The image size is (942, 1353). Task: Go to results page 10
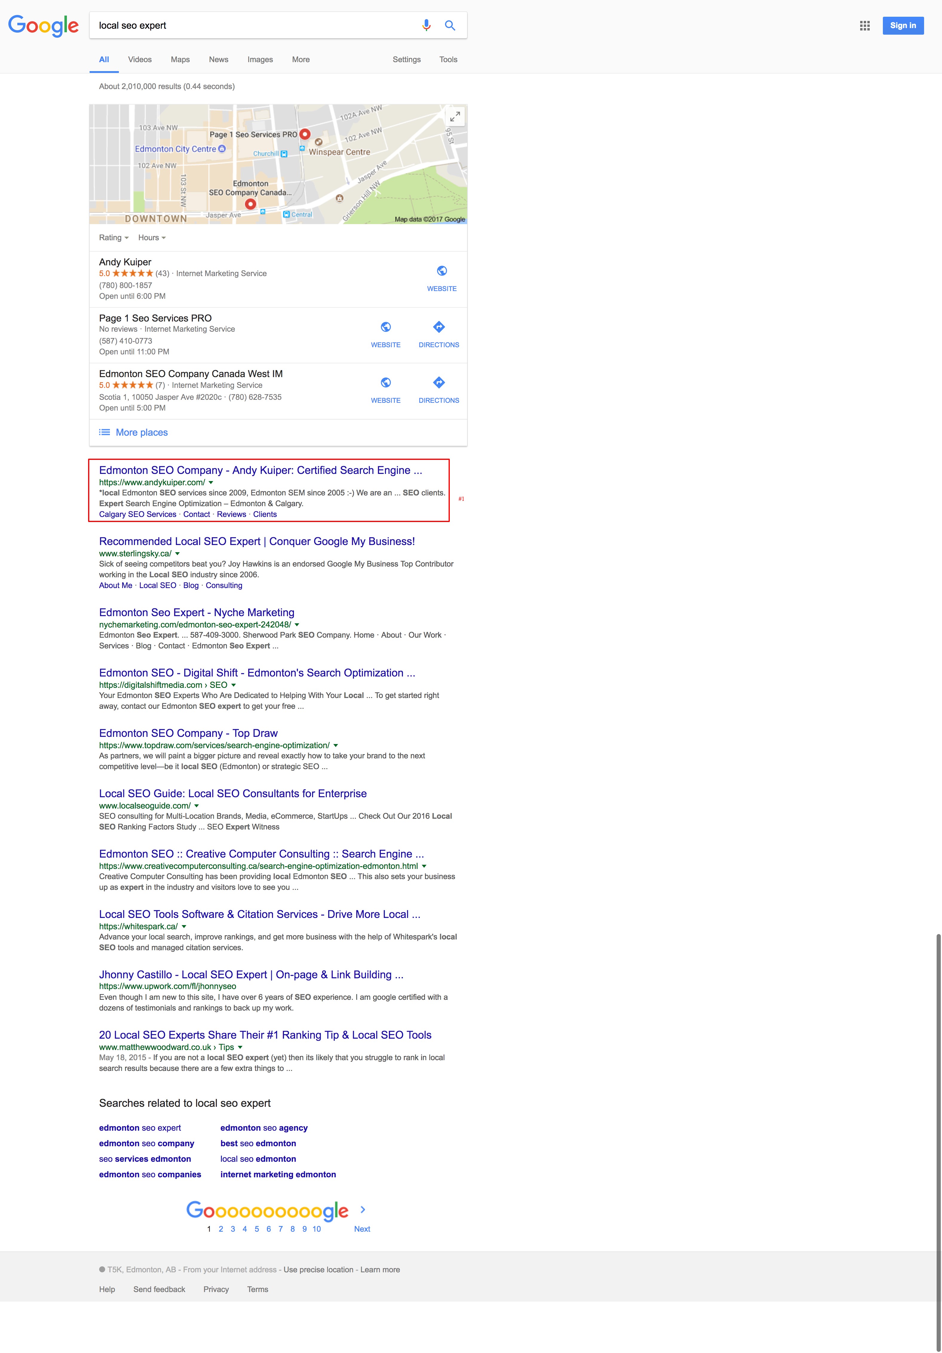(x=316, y=1229)
